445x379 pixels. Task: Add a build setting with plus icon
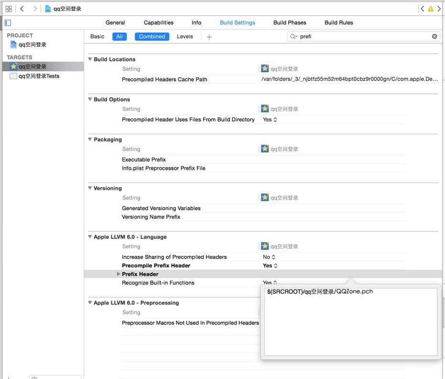coord(209,37)
